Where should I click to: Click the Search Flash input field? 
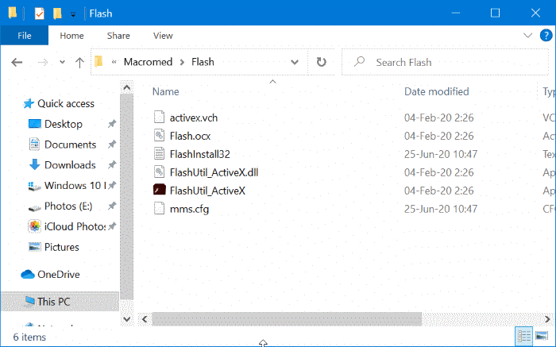tap(445, 63)
